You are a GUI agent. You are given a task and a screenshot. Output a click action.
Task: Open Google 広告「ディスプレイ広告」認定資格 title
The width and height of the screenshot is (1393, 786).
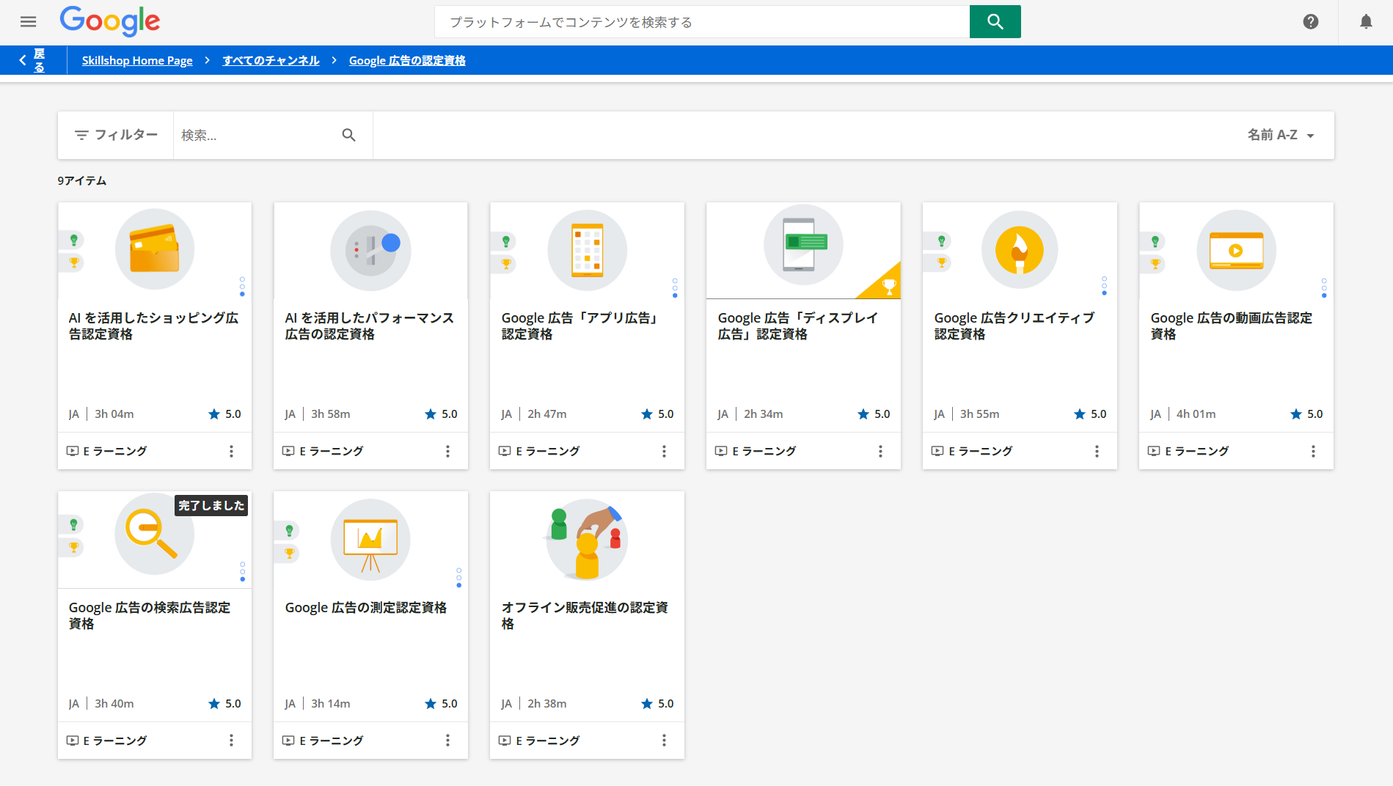coord(798,326)
